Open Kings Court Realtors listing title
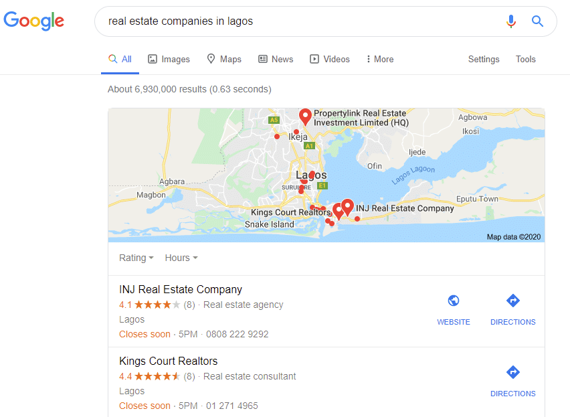Screen dimensions: 570x417 click(x=169, y=361)
